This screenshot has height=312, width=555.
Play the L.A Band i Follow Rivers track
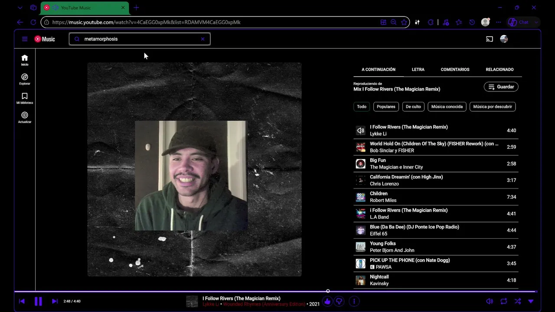[436, 214]
